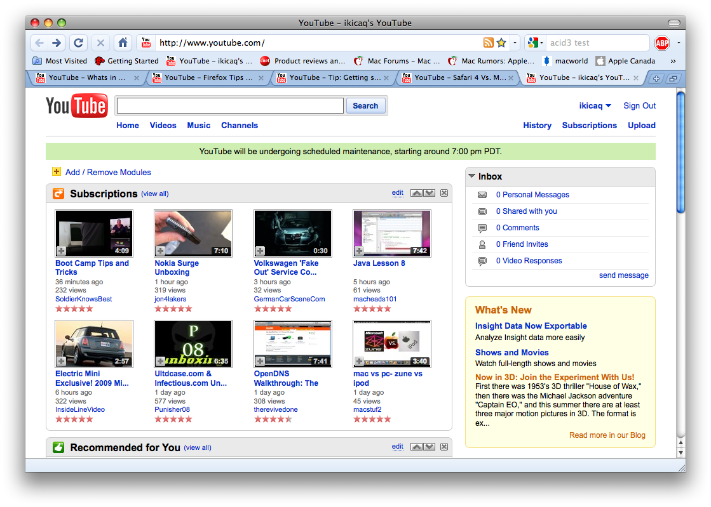The height and width of the screenshot is (507, 711).
Task: Open the browser home icon
Action: 123,43
